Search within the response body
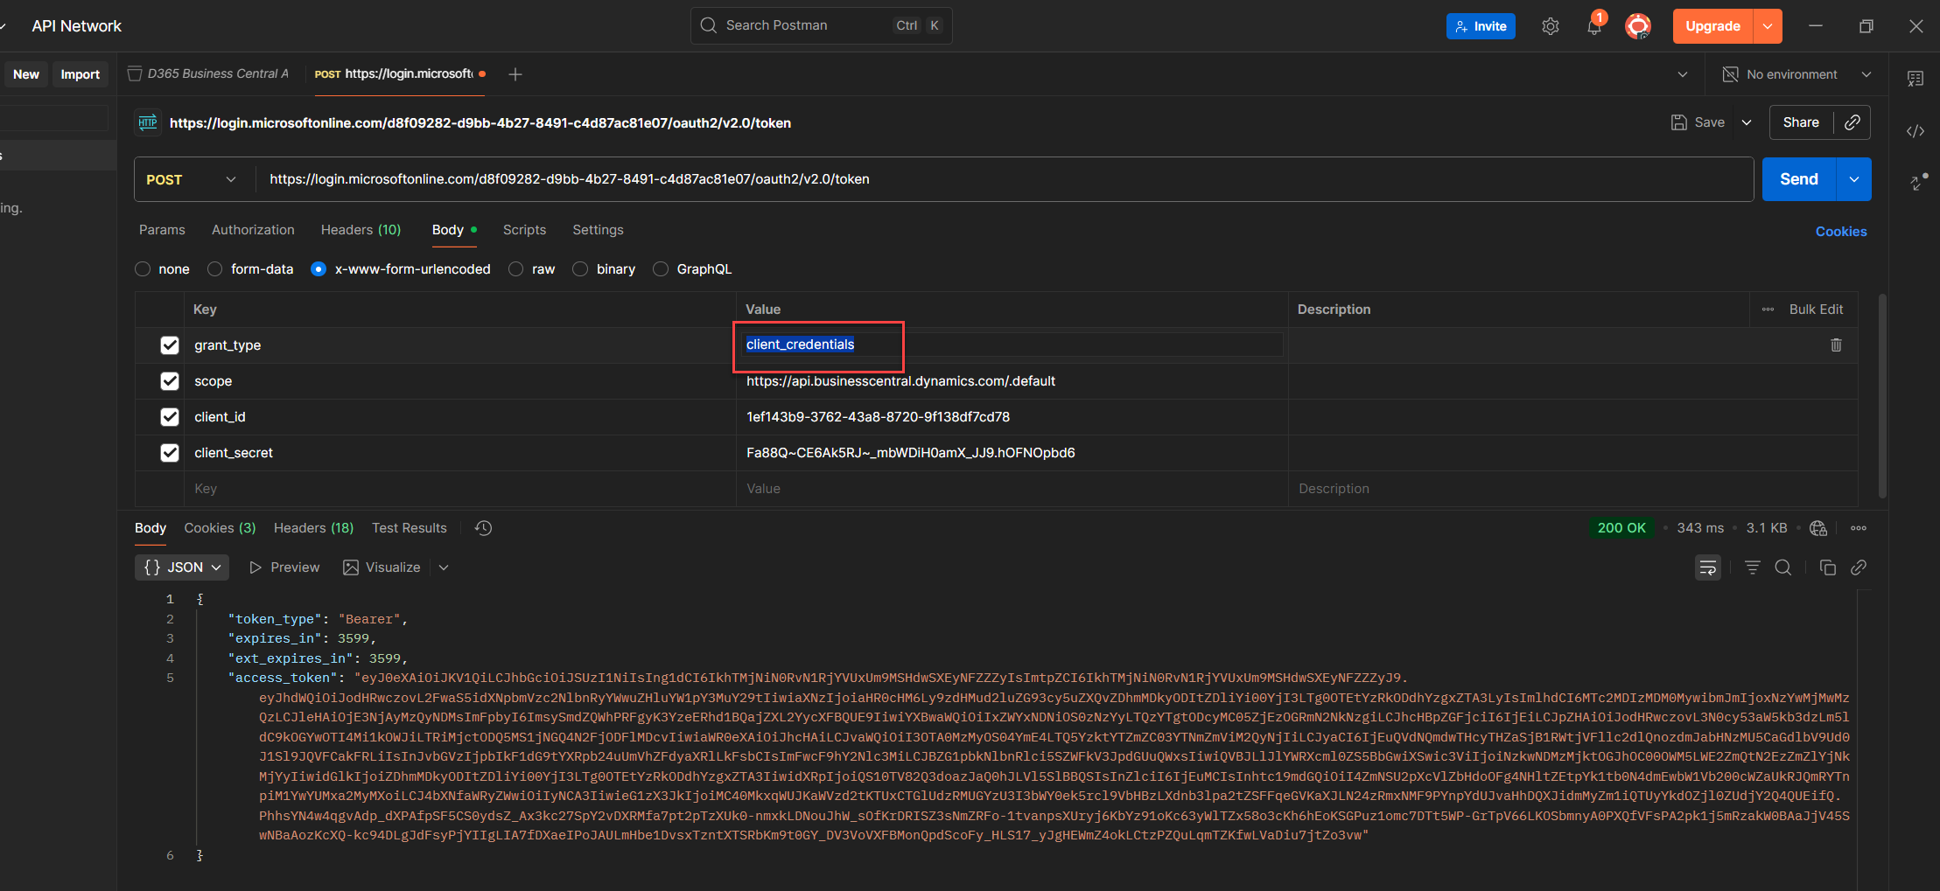 tap(1782, 567)
